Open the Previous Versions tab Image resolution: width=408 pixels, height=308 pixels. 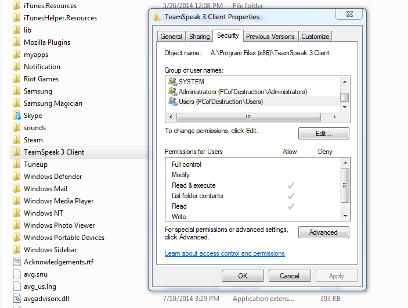(x=270, y=37)
